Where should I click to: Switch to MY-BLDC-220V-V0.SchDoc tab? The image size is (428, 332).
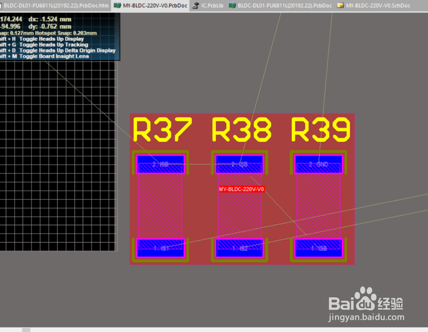[374, 6]
